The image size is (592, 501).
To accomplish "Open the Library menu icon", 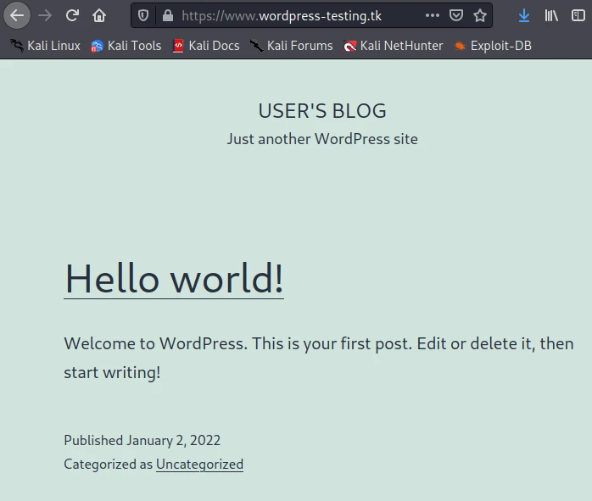I will [x=551, y=15].
